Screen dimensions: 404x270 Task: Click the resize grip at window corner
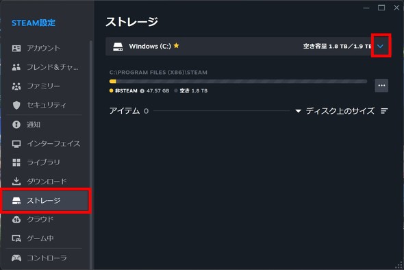pos(399,266)
